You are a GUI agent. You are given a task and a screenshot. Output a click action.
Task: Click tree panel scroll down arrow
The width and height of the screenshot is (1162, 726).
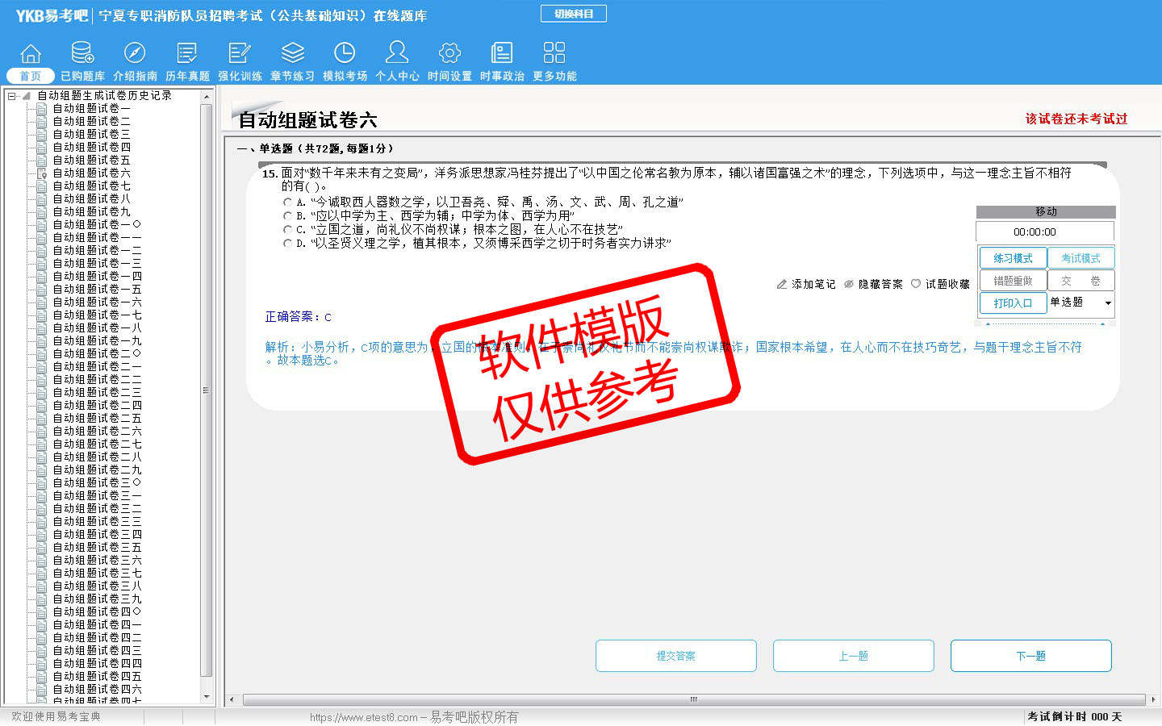tap(207, 697)
